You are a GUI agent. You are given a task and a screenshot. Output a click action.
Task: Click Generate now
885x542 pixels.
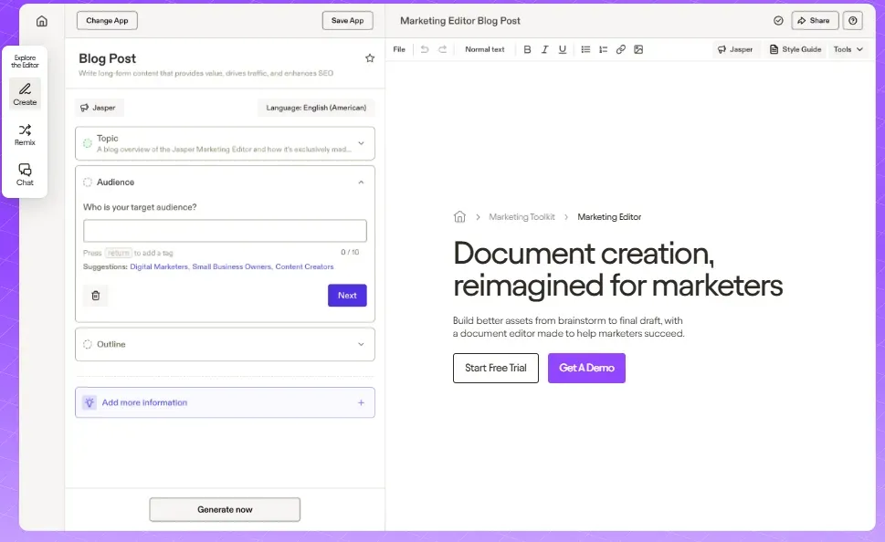click(x=225, y=510)
